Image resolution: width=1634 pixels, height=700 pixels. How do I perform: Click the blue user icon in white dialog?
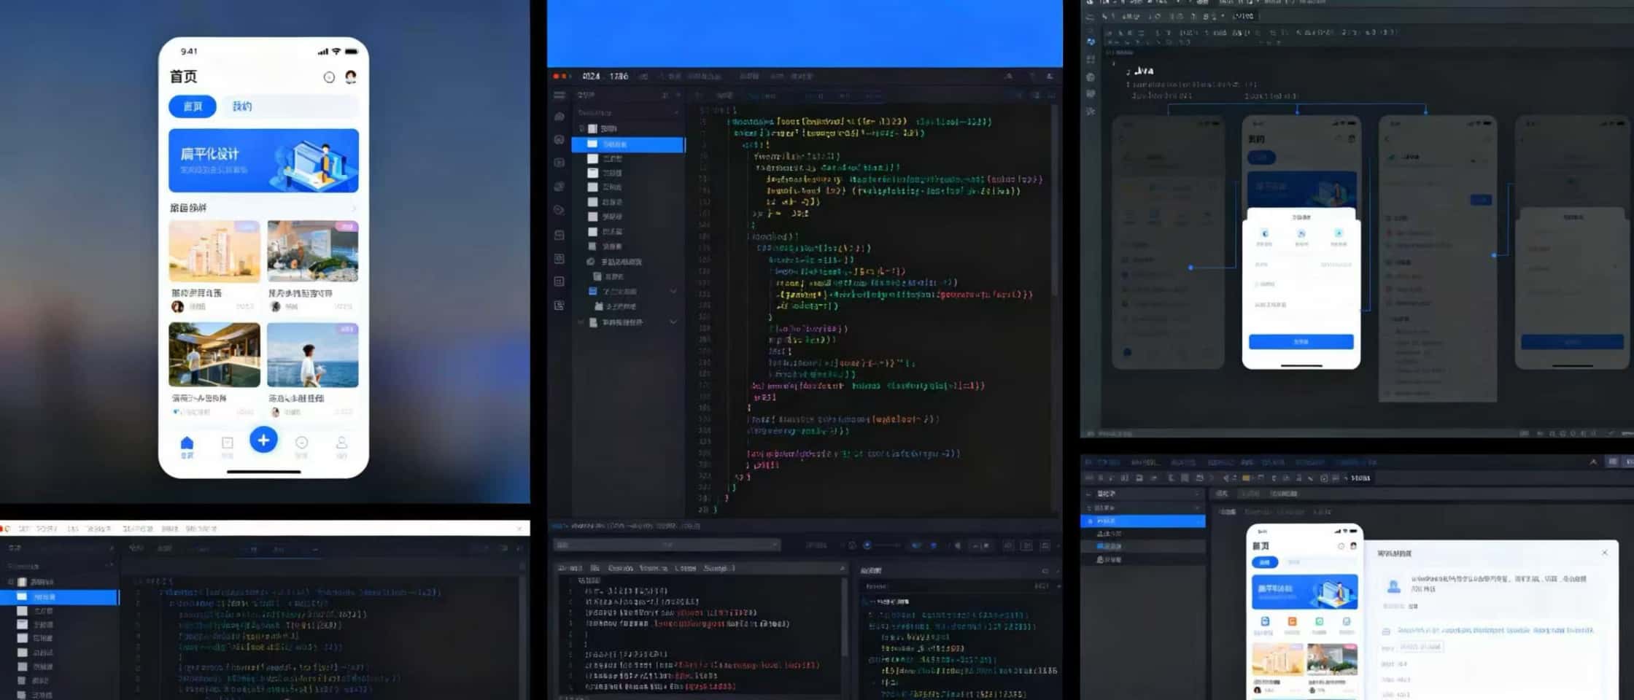coord(1393,586)
